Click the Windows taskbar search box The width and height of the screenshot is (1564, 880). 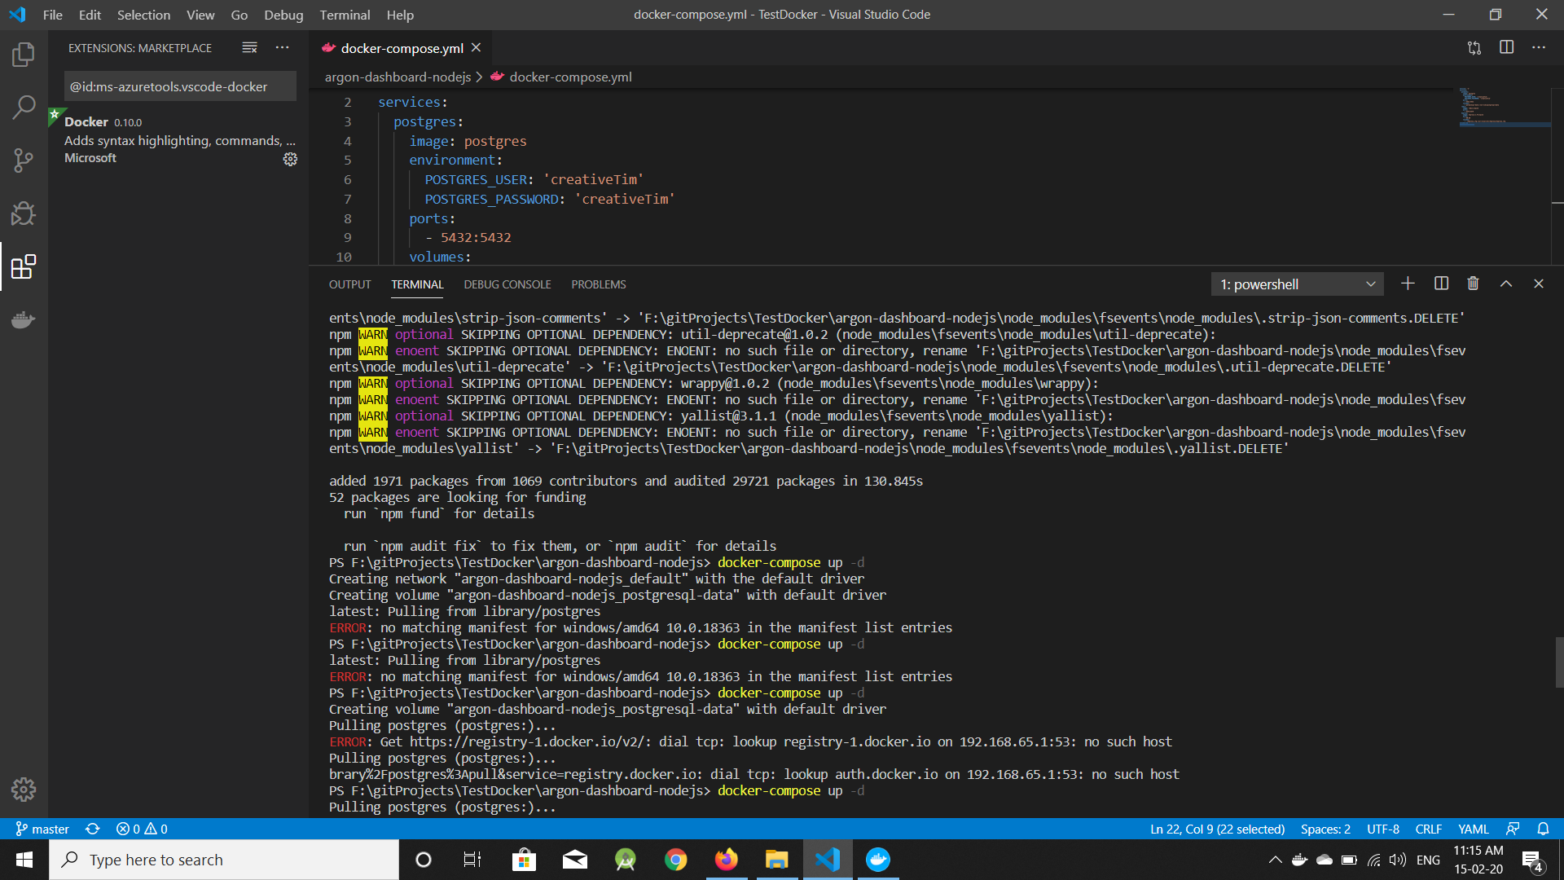click(x=224, y=860)
